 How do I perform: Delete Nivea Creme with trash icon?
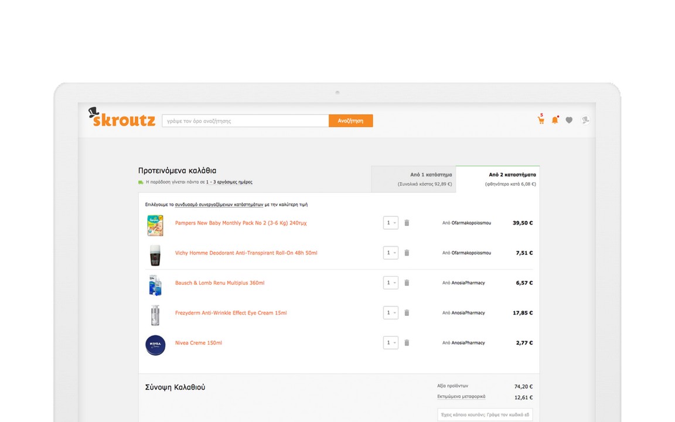(x=407, y=343)
